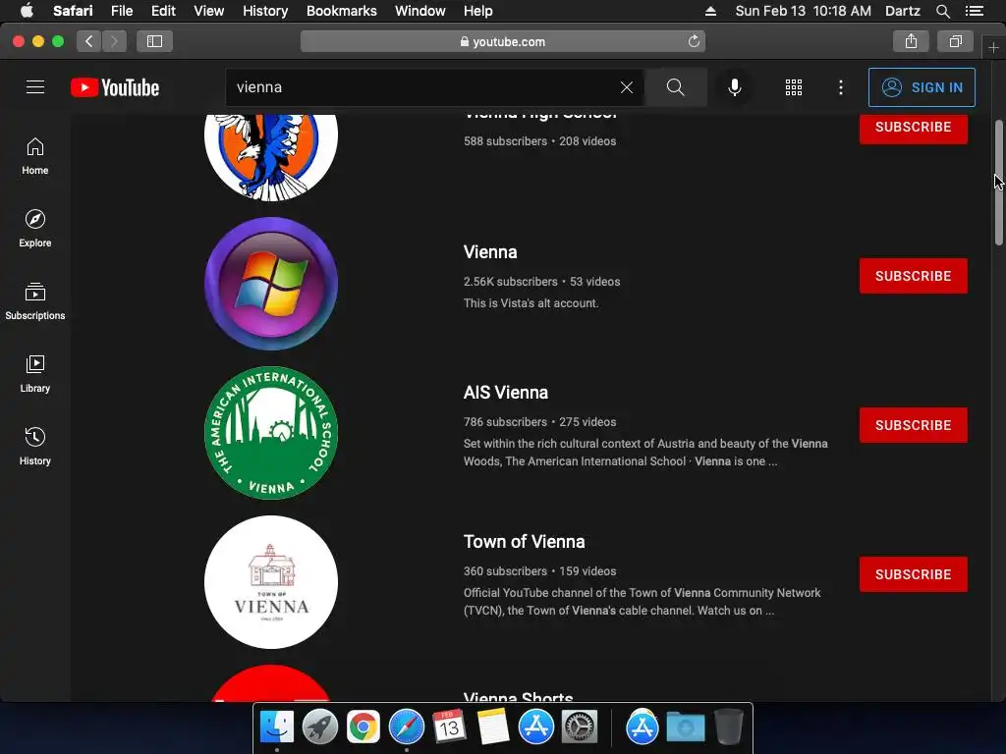Image resolution: width=1006 pixels, height=754 pixels.
Task: Open the three-dot settings menu
Action: coord(841,87)
